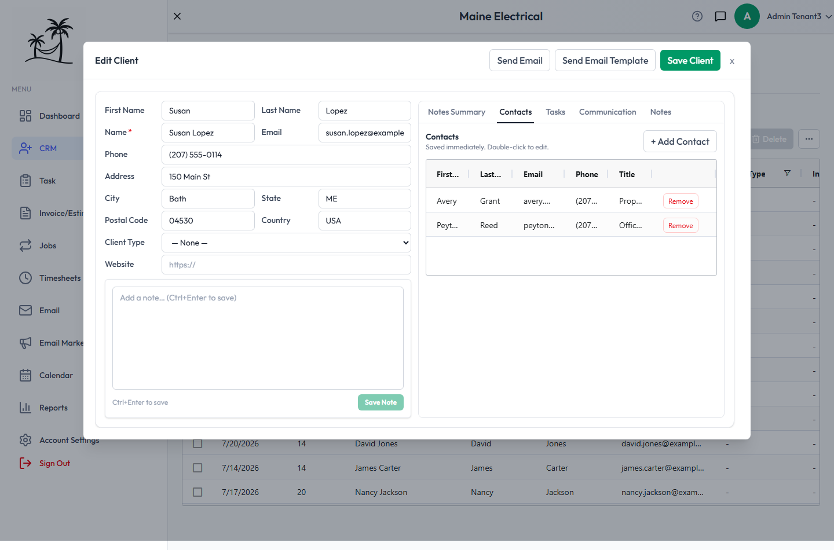Click the Send Email button
Screen dimensions: 834x550
pos(520,60)
